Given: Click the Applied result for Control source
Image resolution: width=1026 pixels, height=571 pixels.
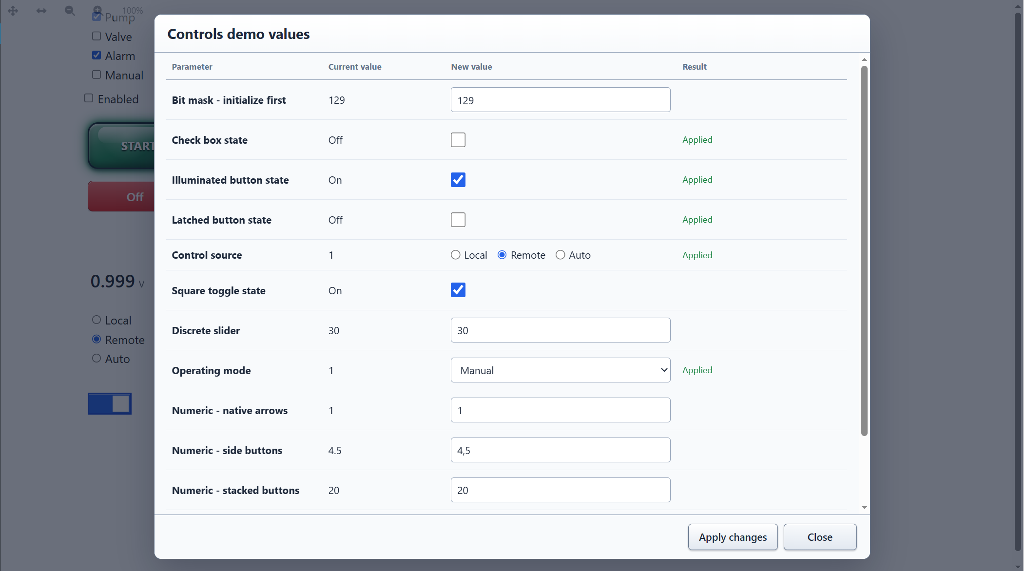Looking at the screenshot, I should [x=697, y=255].
